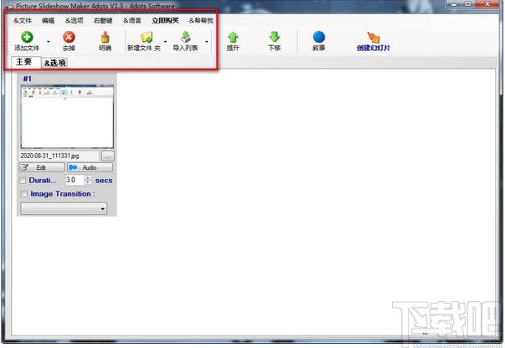The width and height of the screenshot is (505, 348).
Task: Open the Options (&选项) menu in menu bar
Action: click(x=75, y=21)
